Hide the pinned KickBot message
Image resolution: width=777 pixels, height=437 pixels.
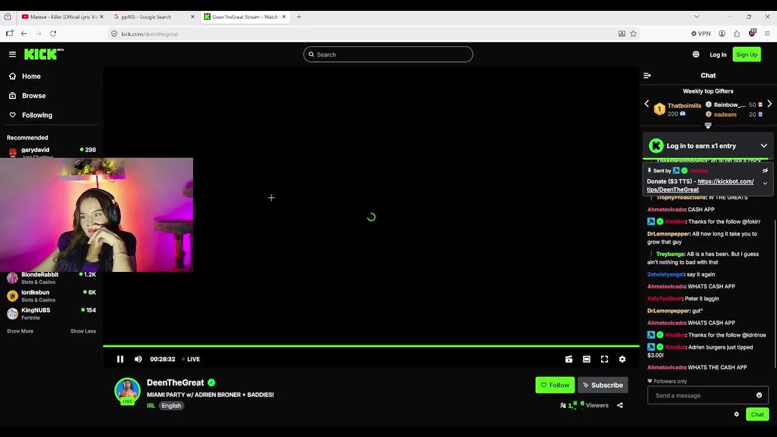pos(765,171)
